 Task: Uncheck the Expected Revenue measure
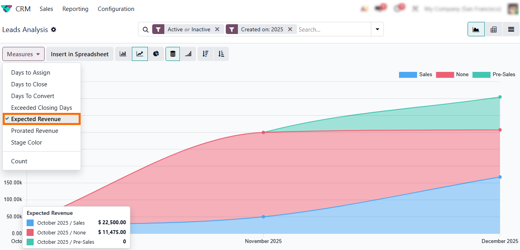(x=36, y=119)
